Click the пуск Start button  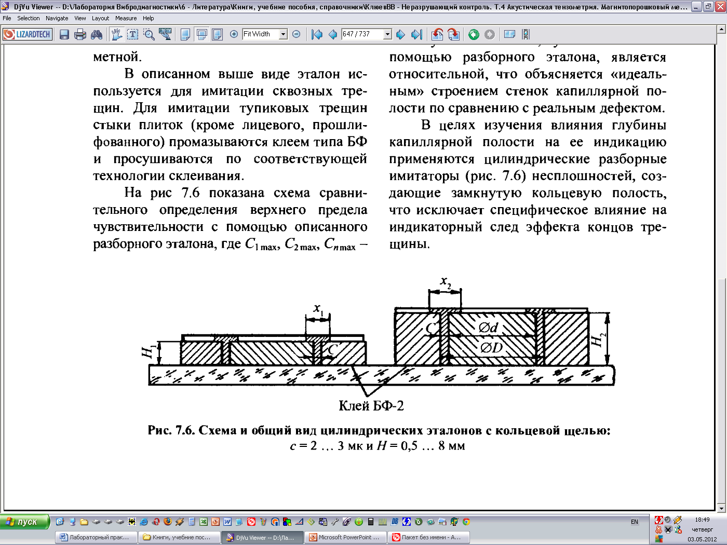[x=24, y=522]
